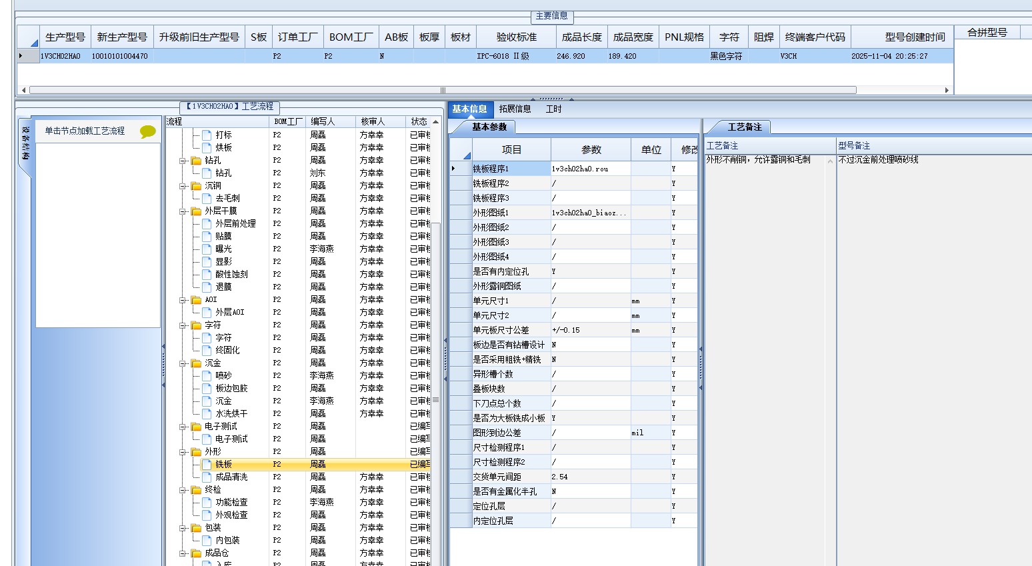Open the 工时 tab
Image resolution: width=1032 pixels, height=566 pixels.
click(553, 109)
